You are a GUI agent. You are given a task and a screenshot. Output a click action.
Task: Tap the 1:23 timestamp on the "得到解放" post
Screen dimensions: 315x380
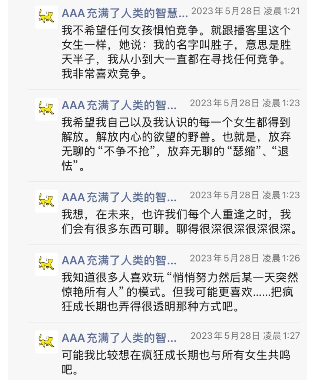245,103
